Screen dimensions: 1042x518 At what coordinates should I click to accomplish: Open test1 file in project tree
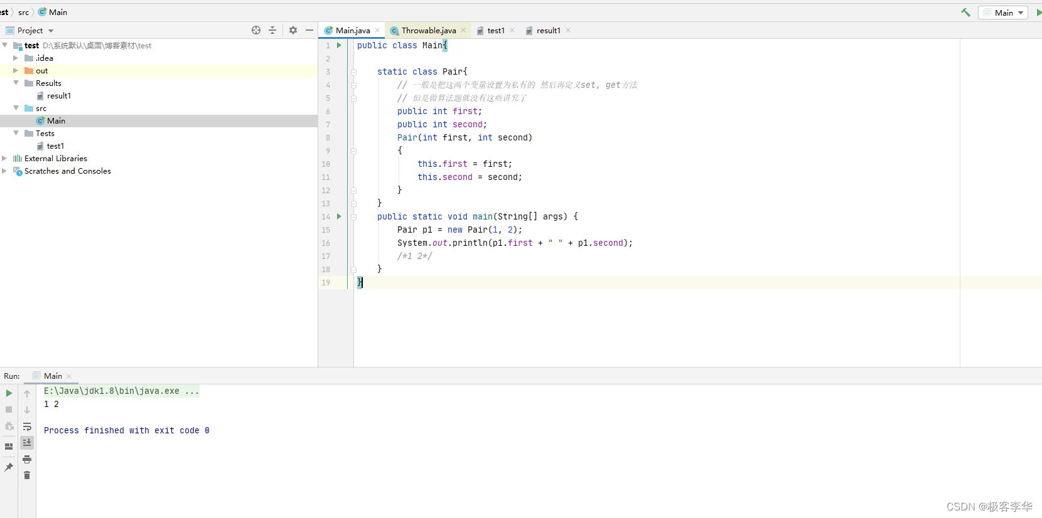tap(55, 146)
